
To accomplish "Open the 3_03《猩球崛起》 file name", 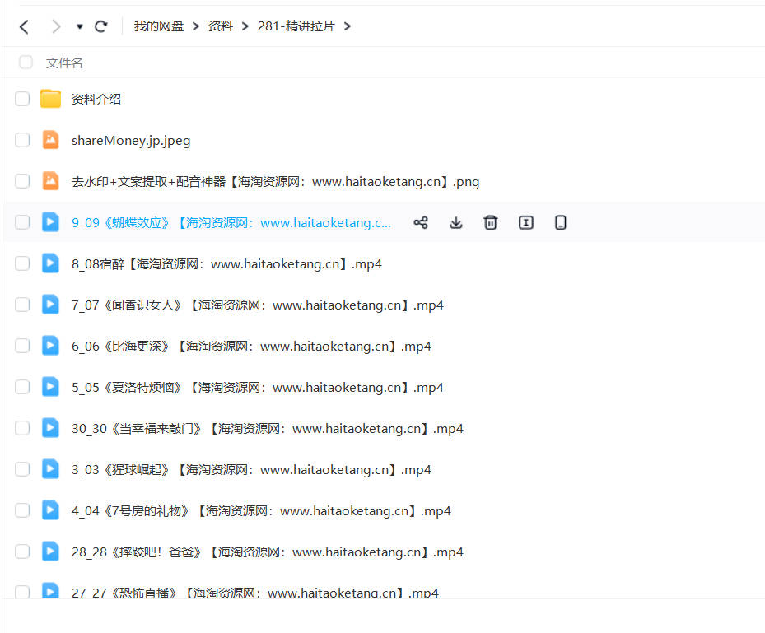I will click(x=251, y=470).
